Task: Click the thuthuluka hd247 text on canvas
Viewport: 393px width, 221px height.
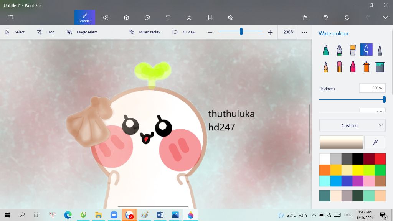Action: [231, 120]
